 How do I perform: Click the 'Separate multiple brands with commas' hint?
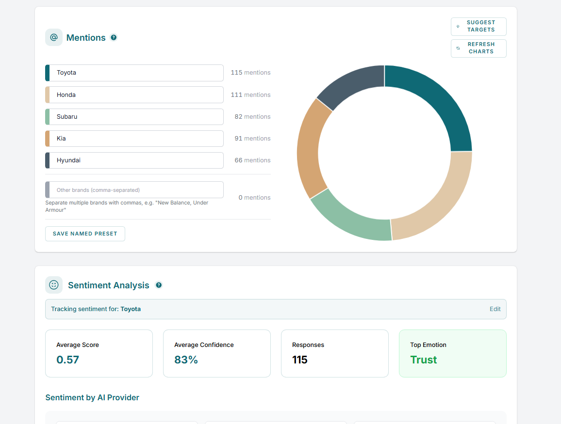point(127,206)
